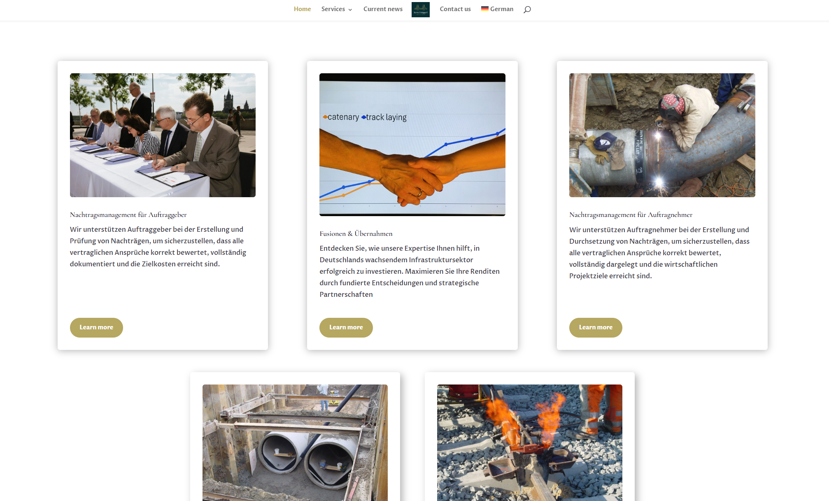This screenshot has width=829, height=501.
Task: Open the handshake chart image
Action: point(412,144)
